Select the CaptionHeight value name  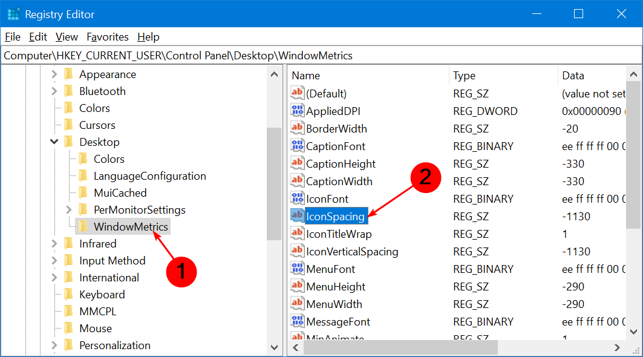point(341,164)
